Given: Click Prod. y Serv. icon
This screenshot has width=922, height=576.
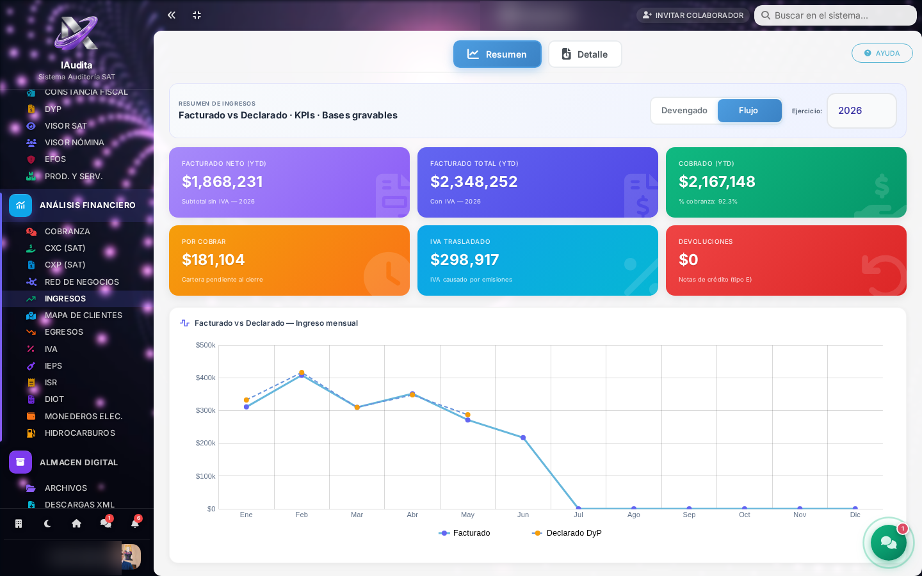Looking at the screenshot, I should tap(31, 176).
